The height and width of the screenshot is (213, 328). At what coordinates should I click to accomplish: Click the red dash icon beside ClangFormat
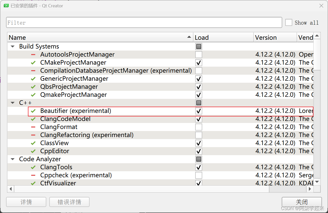coord(33,127)
